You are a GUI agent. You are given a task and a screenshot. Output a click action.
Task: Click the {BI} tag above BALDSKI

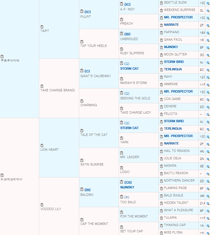87,190
